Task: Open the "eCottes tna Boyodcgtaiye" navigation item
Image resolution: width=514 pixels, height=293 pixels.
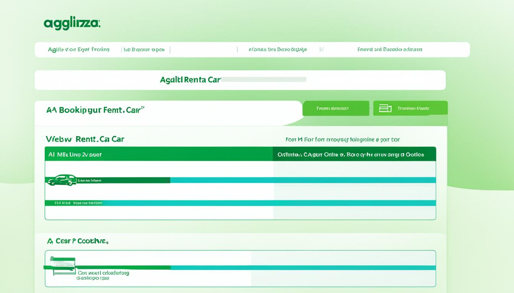Action: [x=278, y=50]
